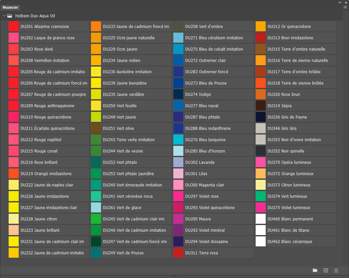The width and height of the screenshot is (349, 278).
Task: Select the Nuancier tab
Action: tap(10, 7)
